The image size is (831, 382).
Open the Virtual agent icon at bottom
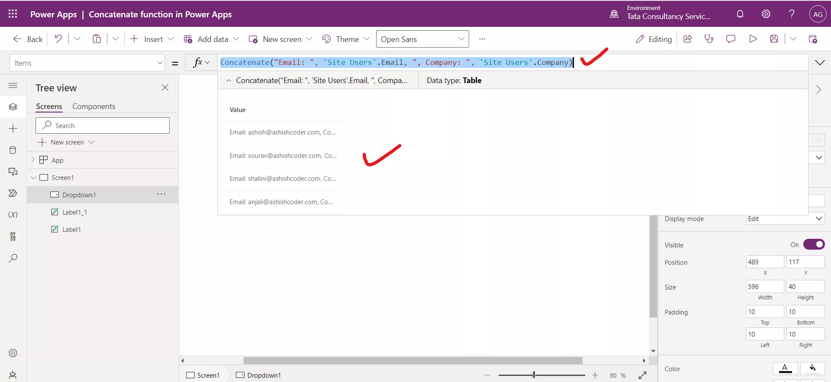13,375
